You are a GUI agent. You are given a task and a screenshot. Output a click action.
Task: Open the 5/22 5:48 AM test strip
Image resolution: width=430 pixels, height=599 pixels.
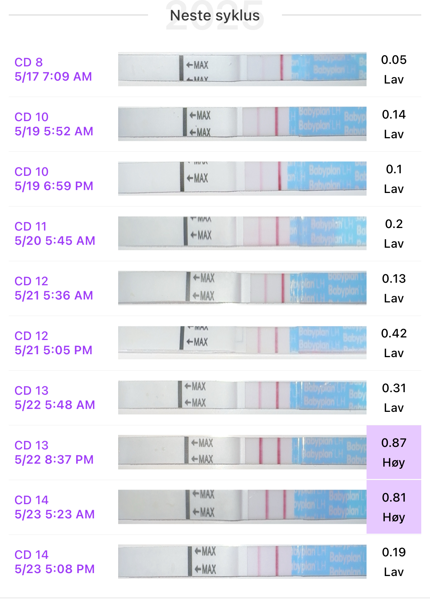[242, 397]
